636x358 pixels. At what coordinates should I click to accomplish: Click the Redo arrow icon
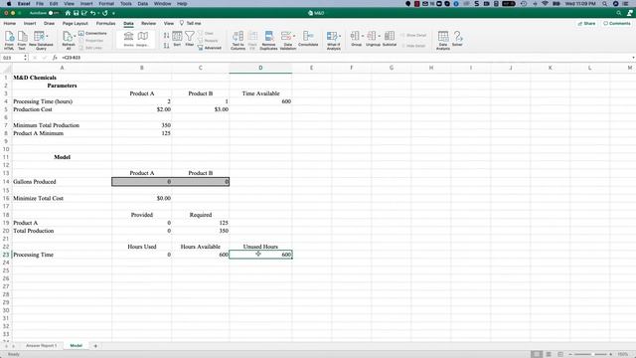[105, 13]
